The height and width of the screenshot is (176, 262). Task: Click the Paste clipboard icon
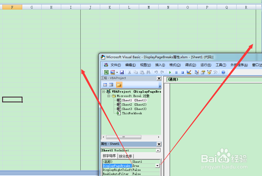tap(142, 72)
